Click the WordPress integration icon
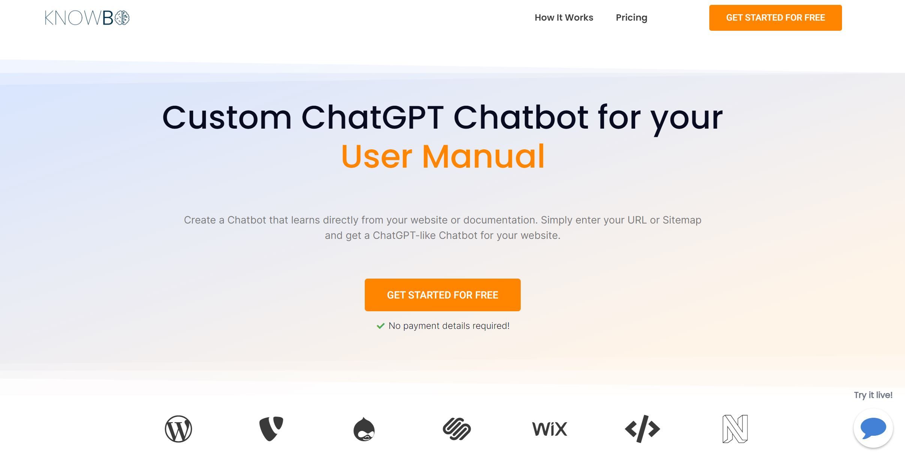 [x=178, y=427]
